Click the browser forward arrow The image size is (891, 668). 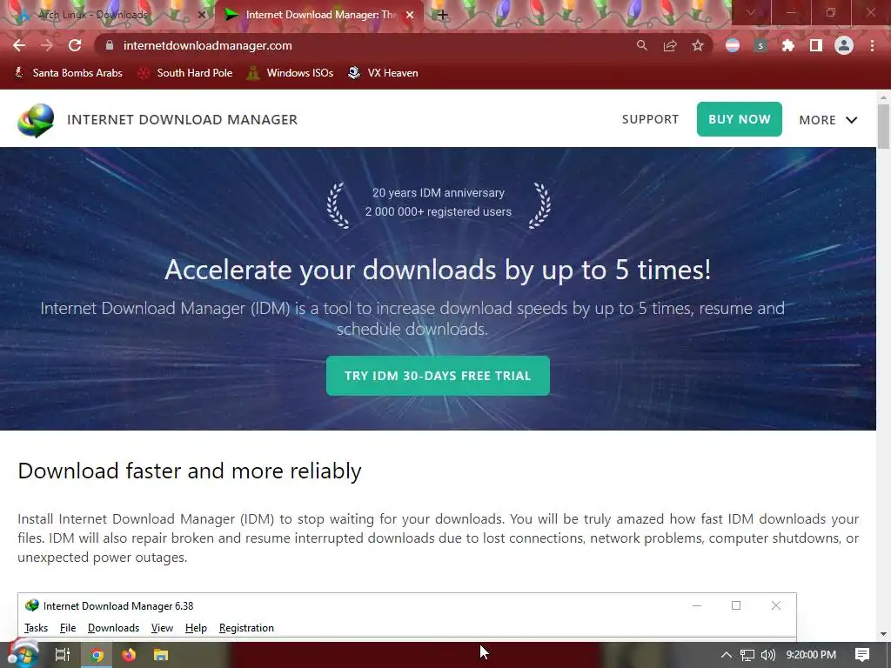coord(47,45)
